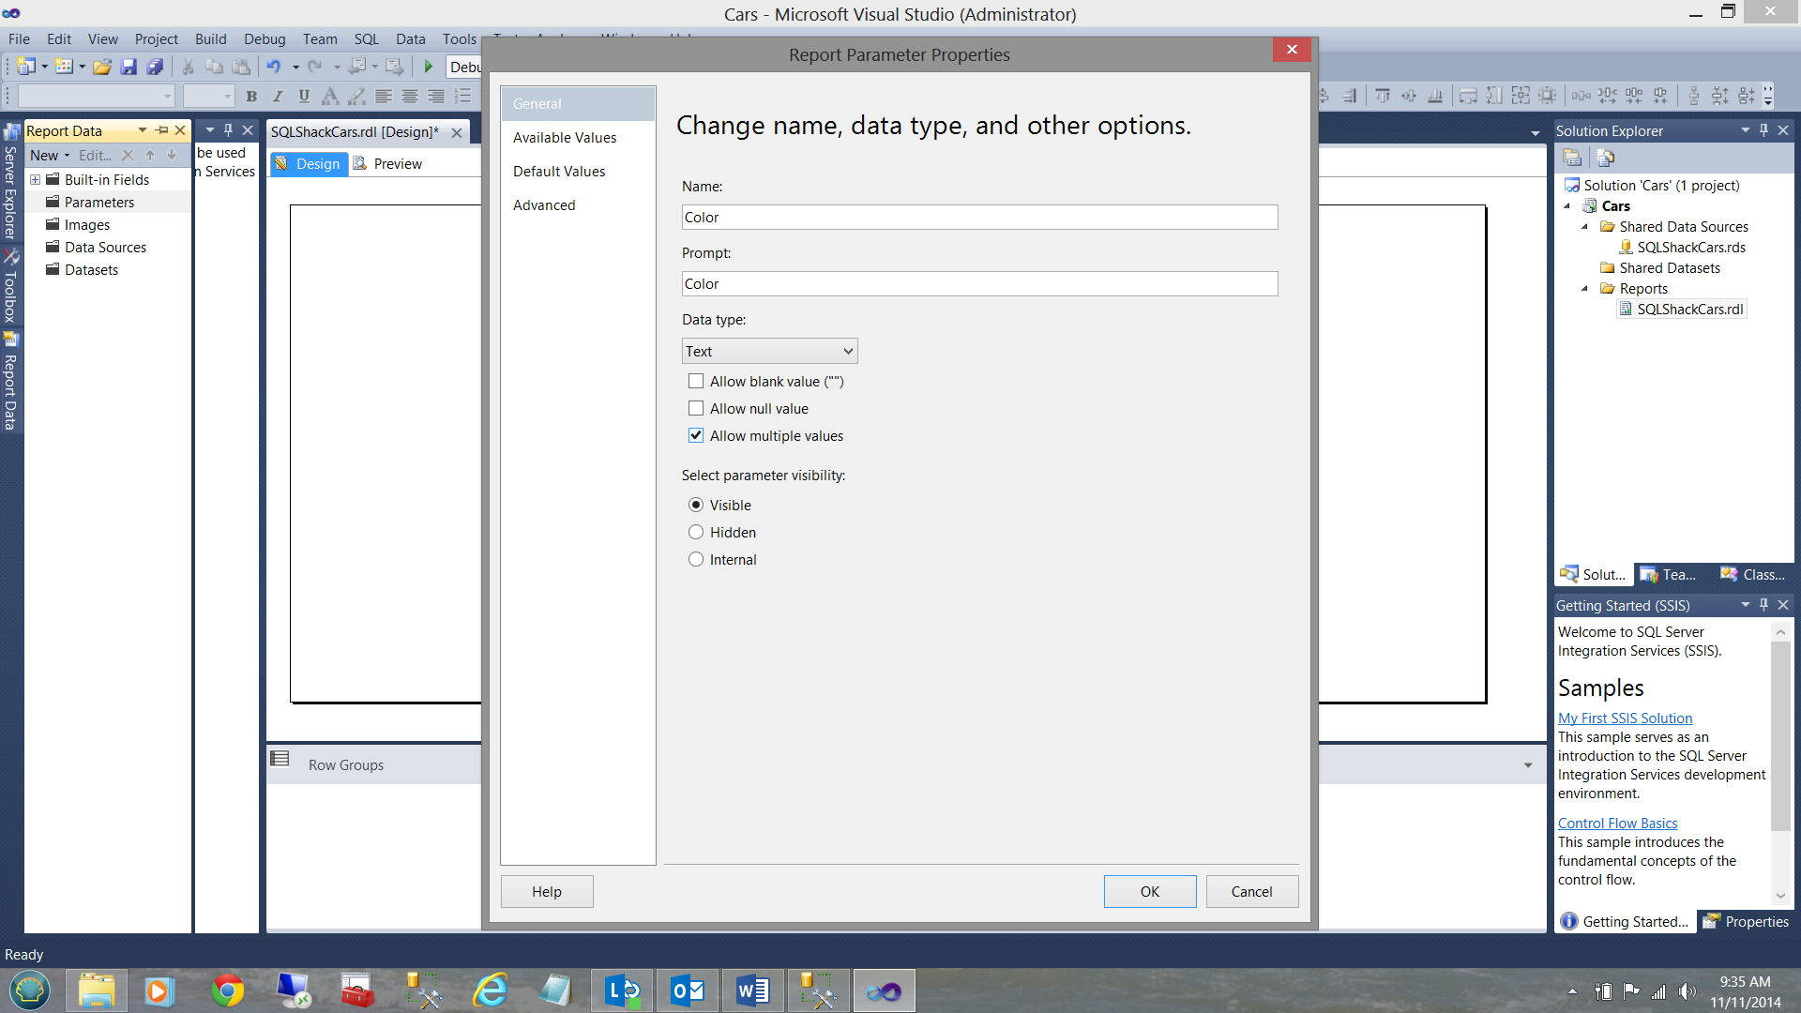This screenshot has width=1801, height=1013.
Task: Switch to Available Values page
Action: 565,138
